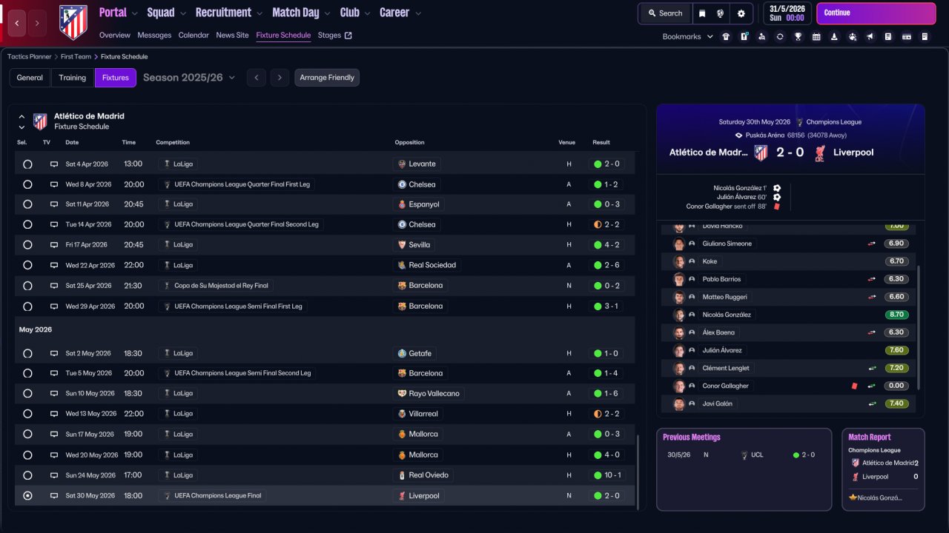Select the radio button for Rayo Vallecano fixture

pos(27,394)
